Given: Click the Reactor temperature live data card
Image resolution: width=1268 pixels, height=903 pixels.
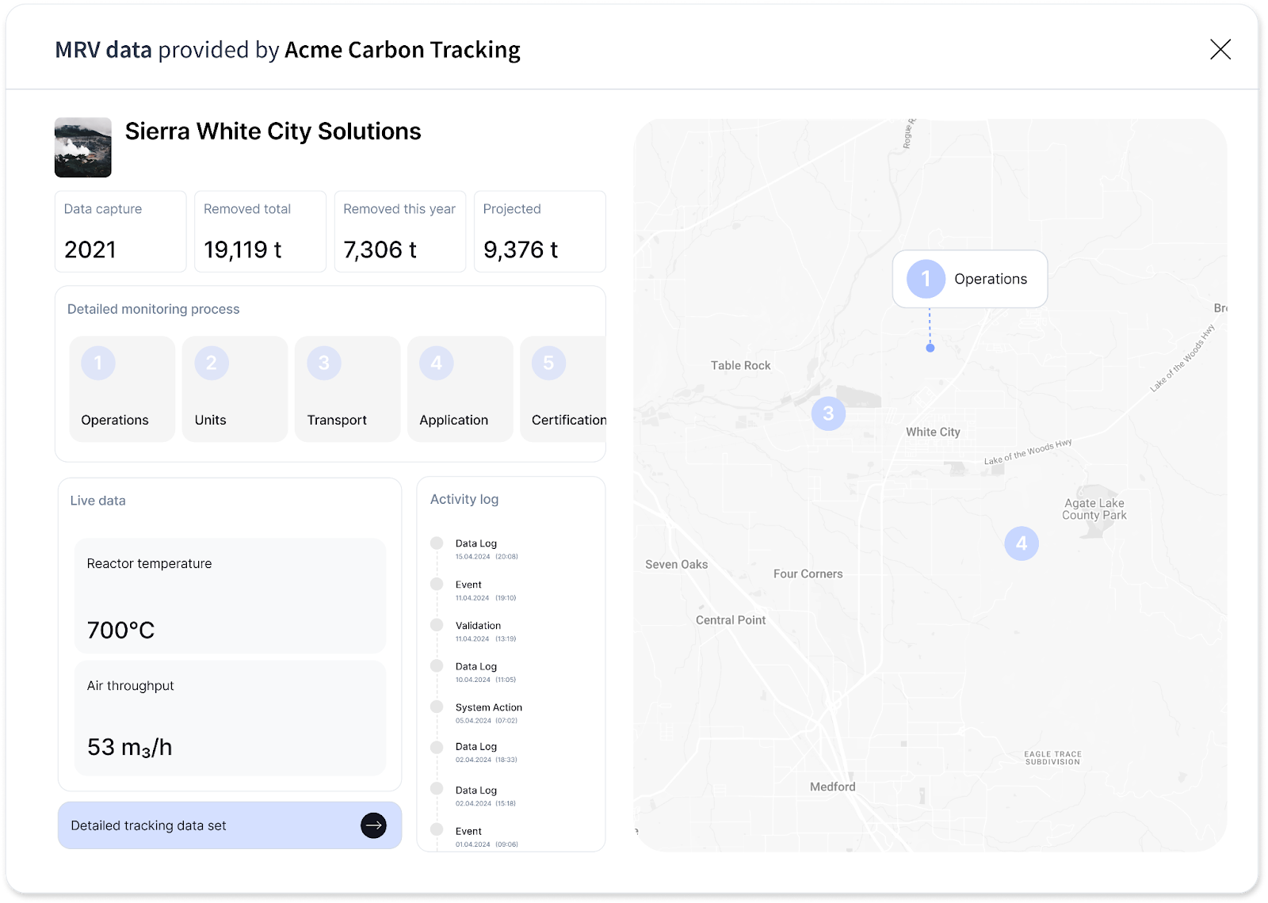Looking at the screenshot, I should click(x=230, y=596).
